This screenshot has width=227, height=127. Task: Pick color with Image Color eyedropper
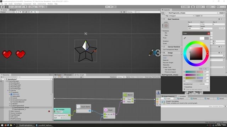click(x=224, y=58)
